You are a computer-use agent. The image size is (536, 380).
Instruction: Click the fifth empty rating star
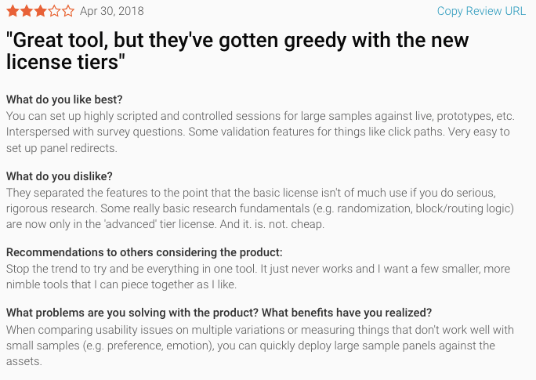tap(68, 11)
